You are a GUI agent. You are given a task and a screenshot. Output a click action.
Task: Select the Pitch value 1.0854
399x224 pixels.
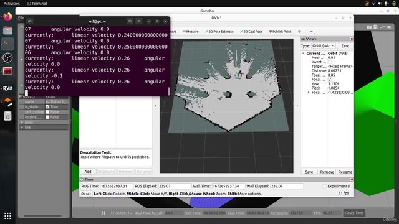tap(334, 88)
